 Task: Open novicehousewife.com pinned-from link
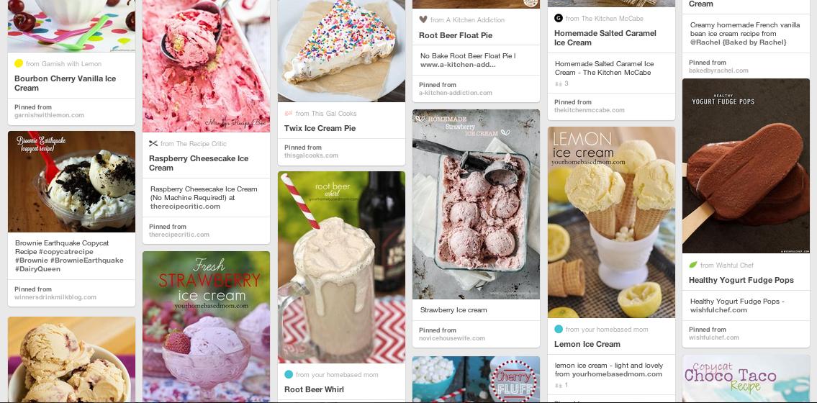click(x=452, y=338)
